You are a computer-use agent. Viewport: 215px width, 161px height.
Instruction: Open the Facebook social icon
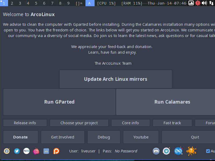pos(6,151)
